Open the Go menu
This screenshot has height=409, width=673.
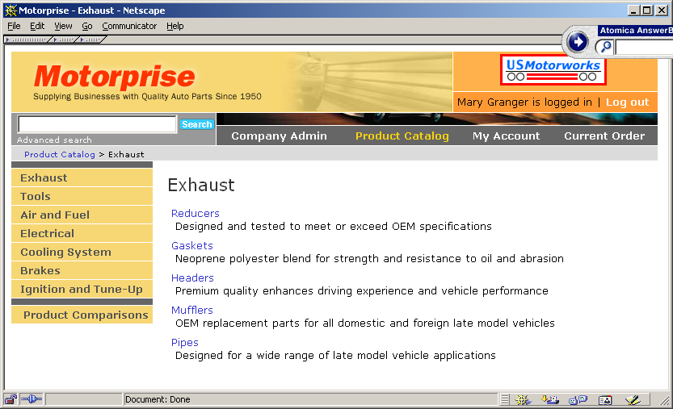[87, 26]
